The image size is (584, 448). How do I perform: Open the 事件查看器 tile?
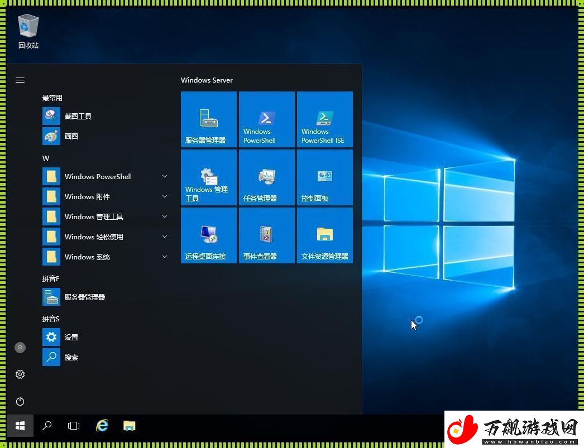click(267, 235)
